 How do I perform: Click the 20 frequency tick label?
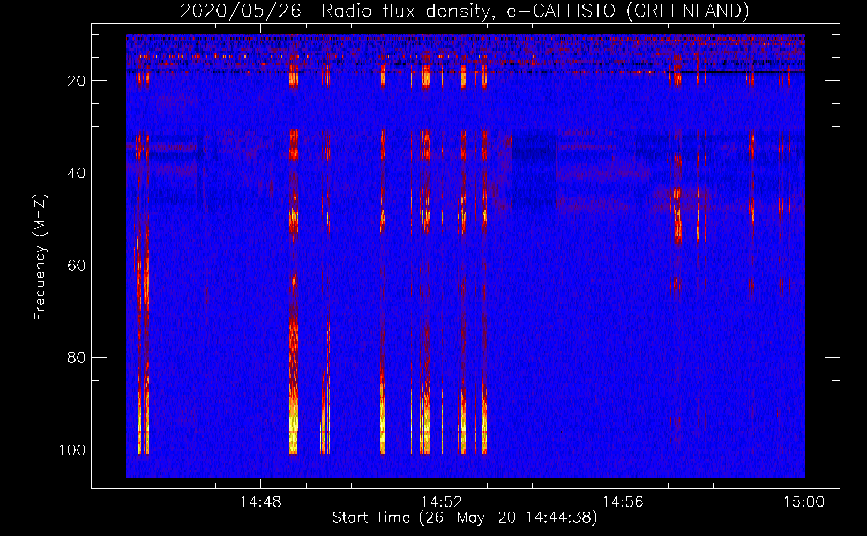tap(77, 81)
